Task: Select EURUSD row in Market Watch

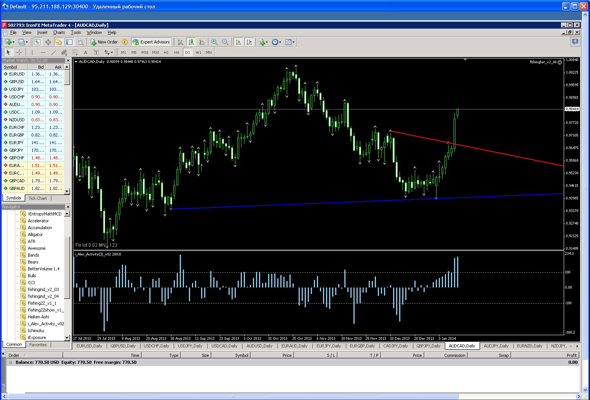Action: coord(33,74)
